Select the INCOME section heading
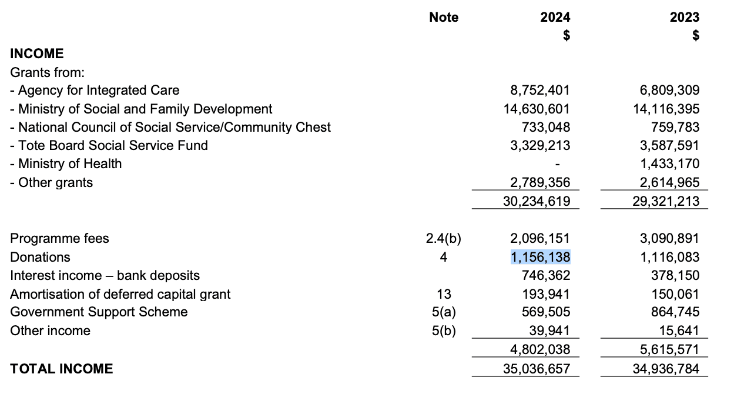This screenshot has width=734, height=394. [x=37, y=54]
